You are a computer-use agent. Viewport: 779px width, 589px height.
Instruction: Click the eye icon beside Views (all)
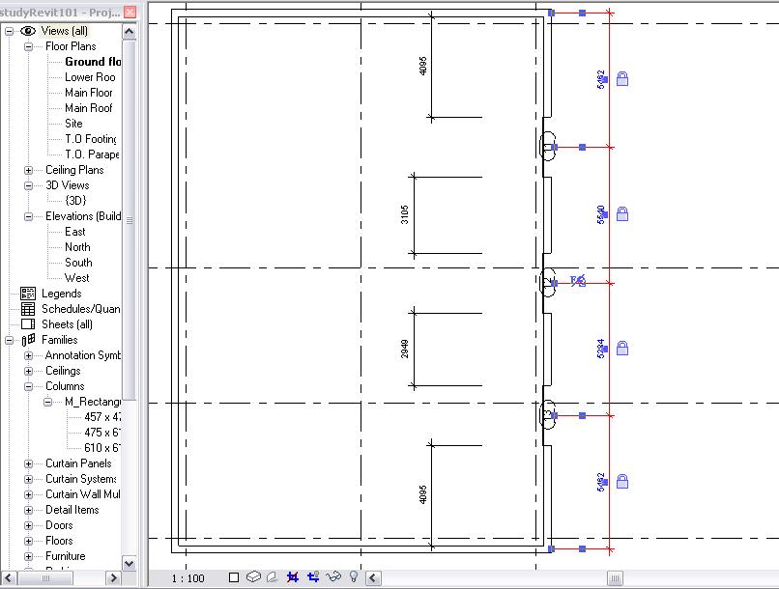pyautogui.click(x=28, y=31)
